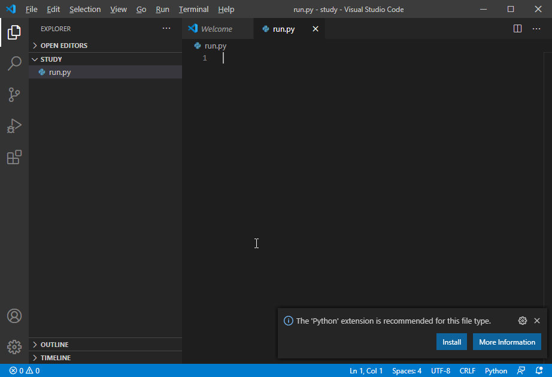552x377 pixels.
Task: Switch to the Welcome tab
Action: (216, 29)
